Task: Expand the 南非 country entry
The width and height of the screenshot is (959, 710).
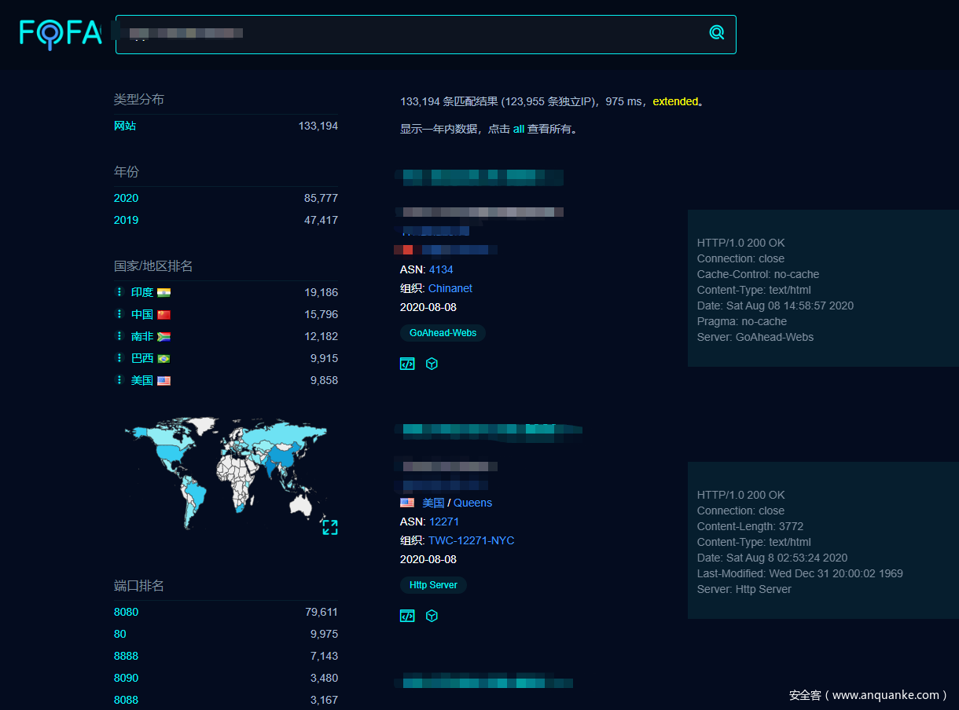Action: 119,336
